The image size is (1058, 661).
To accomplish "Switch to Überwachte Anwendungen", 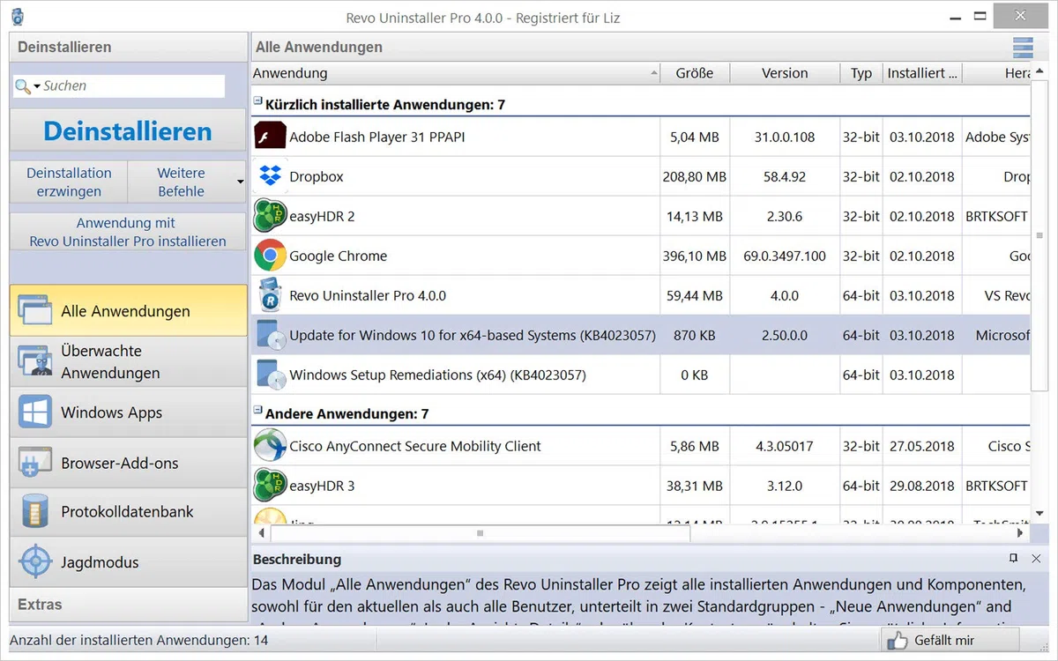I will (128, 361).
